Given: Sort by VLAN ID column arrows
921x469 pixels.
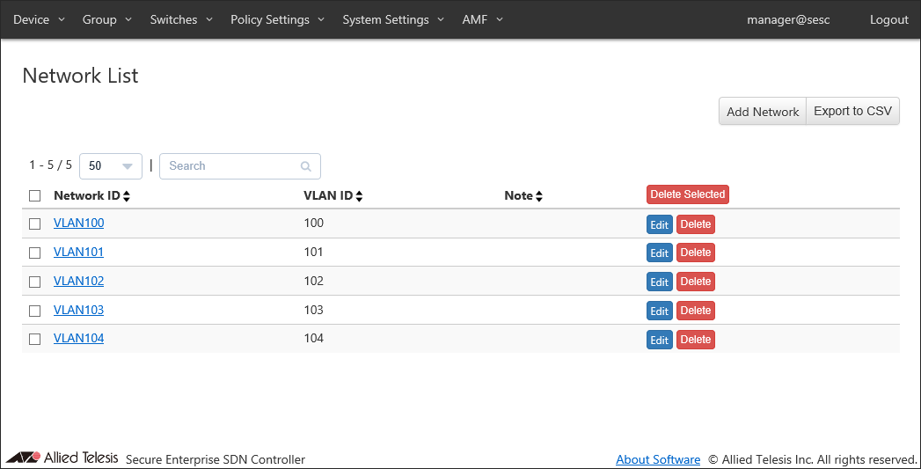Looking at the screenshot, I should [359, 196].
